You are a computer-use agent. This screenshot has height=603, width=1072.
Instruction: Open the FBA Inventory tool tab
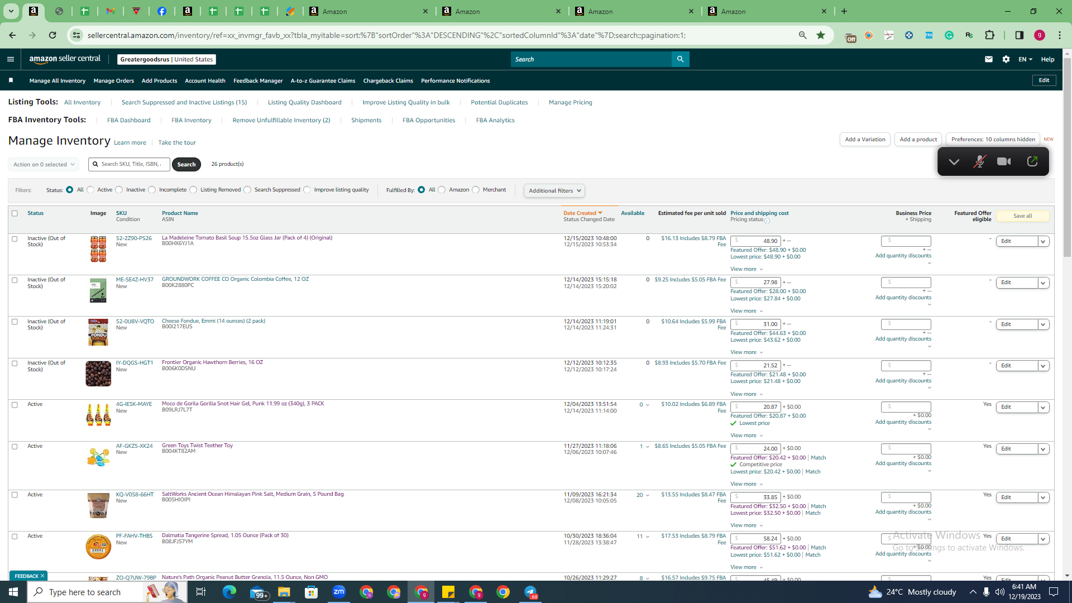[x=192, y=121]
